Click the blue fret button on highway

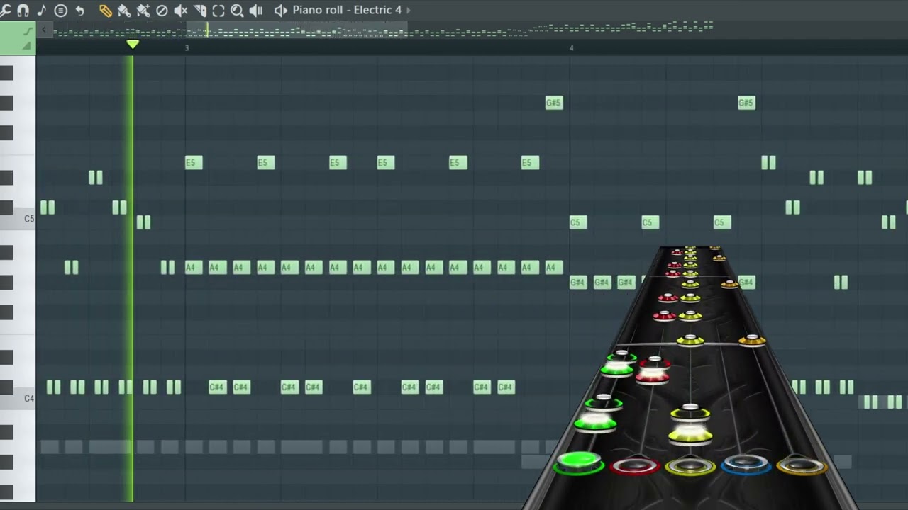coord(746,465)
